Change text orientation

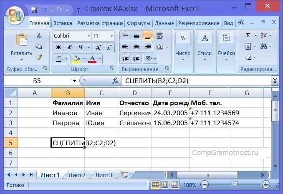click(x=149, y=58)
